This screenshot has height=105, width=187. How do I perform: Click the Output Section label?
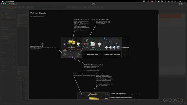pos(125,47)
